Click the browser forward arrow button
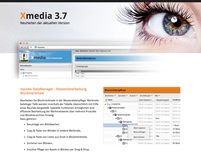This screenshot has height=154, width=201. pos(25,47)
